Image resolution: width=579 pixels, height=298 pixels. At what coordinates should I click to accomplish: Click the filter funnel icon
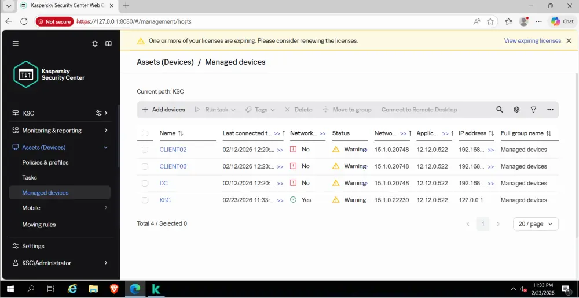[533, 110]
